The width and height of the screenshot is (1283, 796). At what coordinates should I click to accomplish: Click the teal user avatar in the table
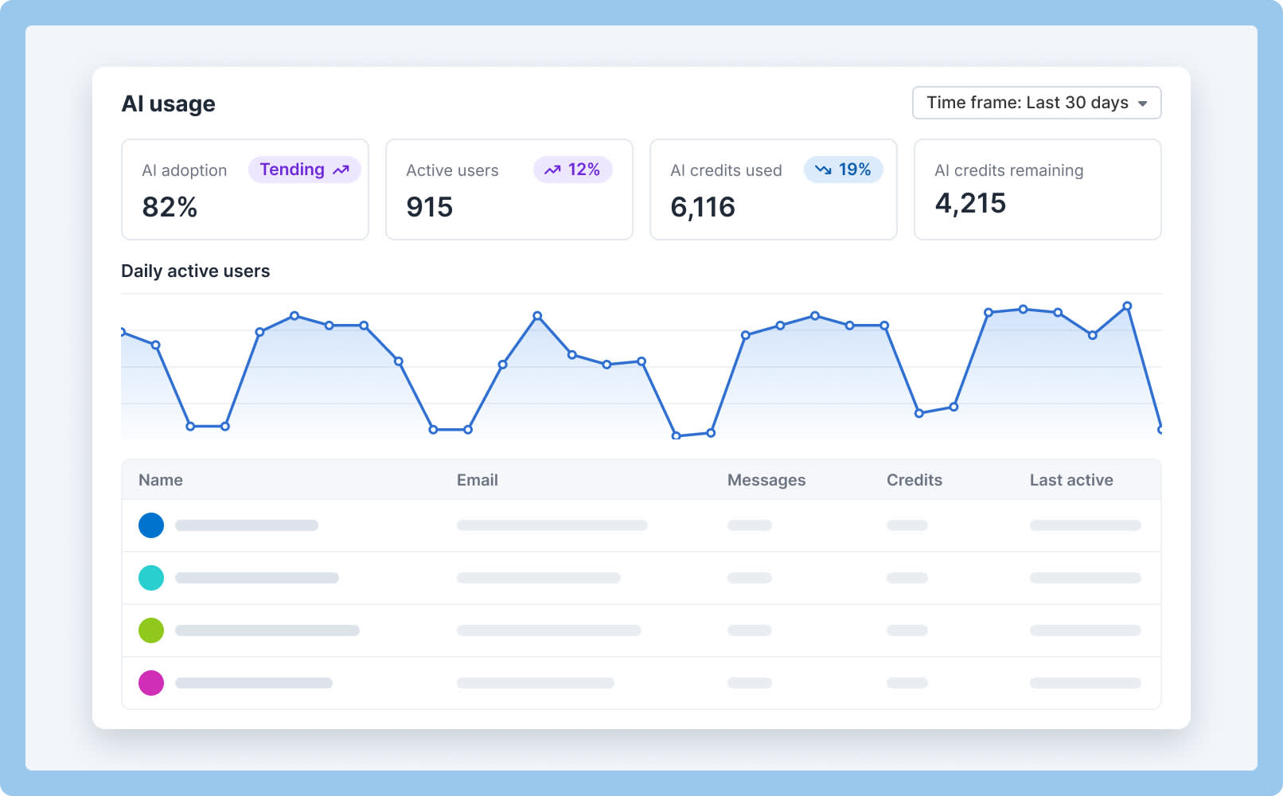pos(151,578)
